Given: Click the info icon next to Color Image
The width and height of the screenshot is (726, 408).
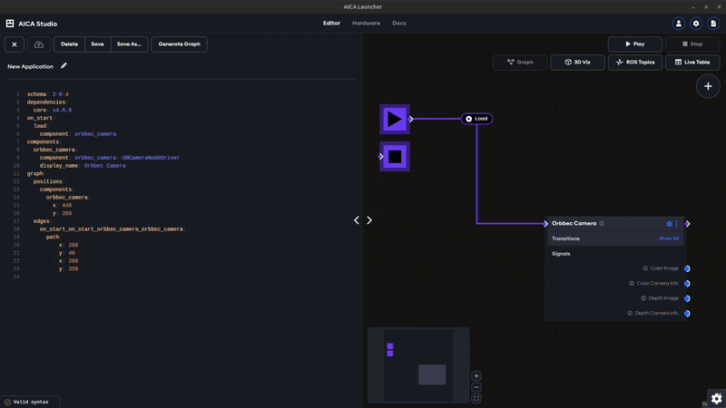Looking at the screenshot, I should click(645, 268).
